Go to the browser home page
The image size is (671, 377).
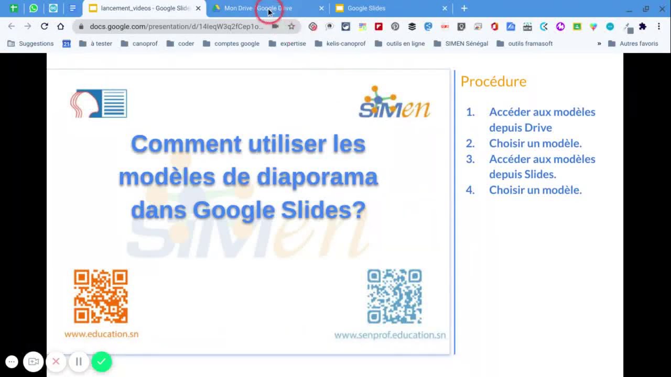point(60,26)
